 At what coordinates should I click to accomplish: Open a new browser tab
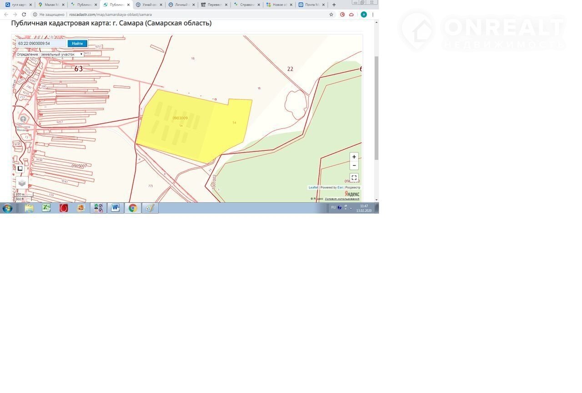334,5
